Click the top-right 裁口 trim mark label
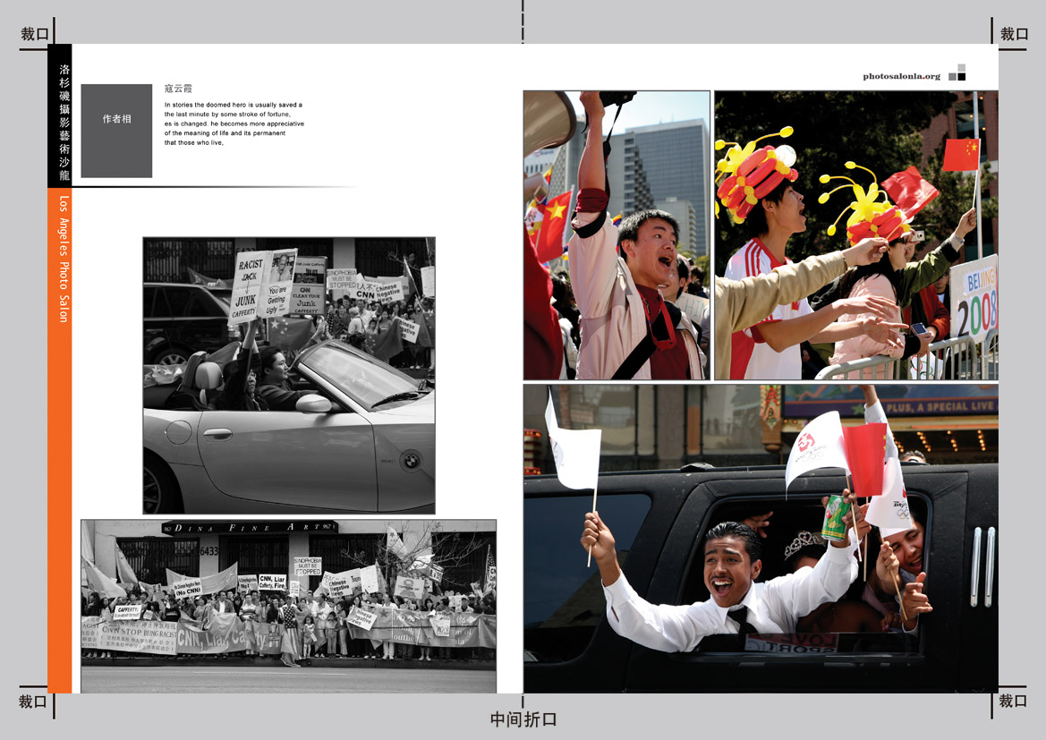Viewport: 1046px width, 740px height. [x=1014, y=35]
